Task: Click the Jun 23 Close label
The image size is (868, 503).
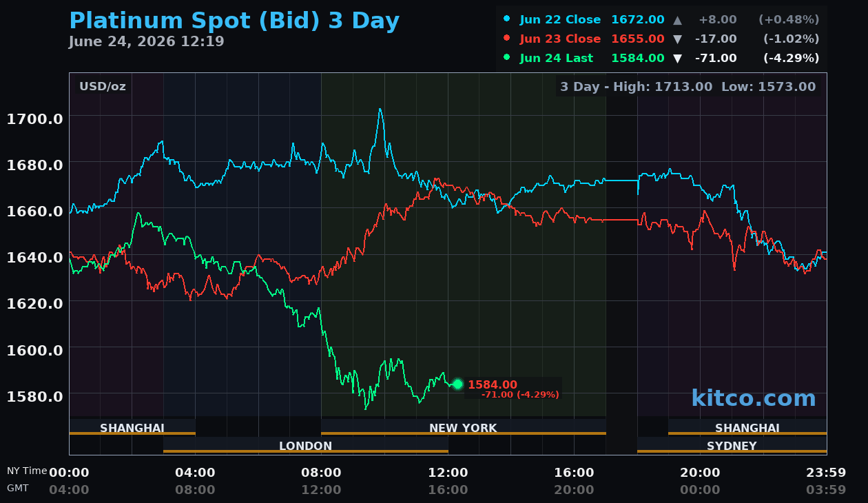Action: 560,39
